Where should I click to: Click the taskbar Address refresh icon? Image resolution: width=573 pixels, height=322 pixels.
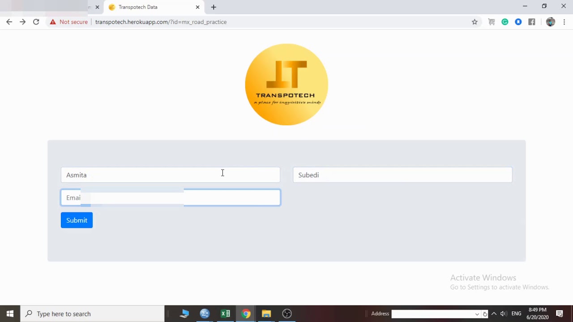click(485, 314)
